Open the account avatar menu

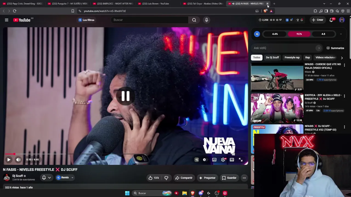[342, 20]
